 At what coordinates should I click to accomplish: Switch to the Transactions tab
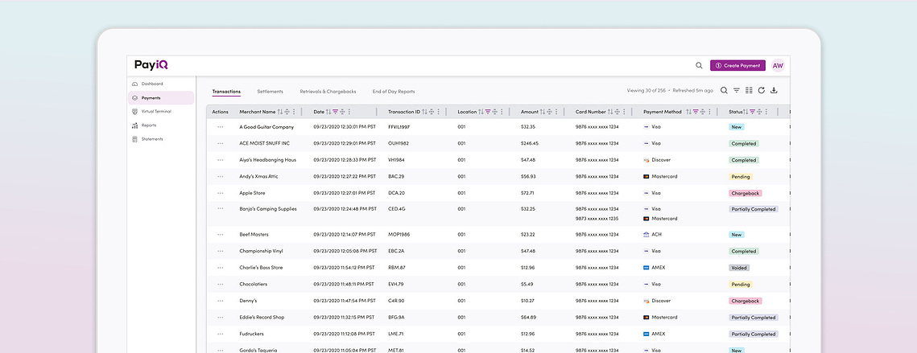pos(226,92)
